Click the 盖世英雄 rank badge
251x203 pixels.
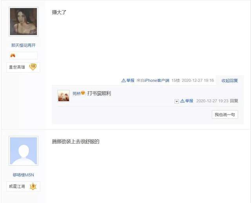[23, 67]
